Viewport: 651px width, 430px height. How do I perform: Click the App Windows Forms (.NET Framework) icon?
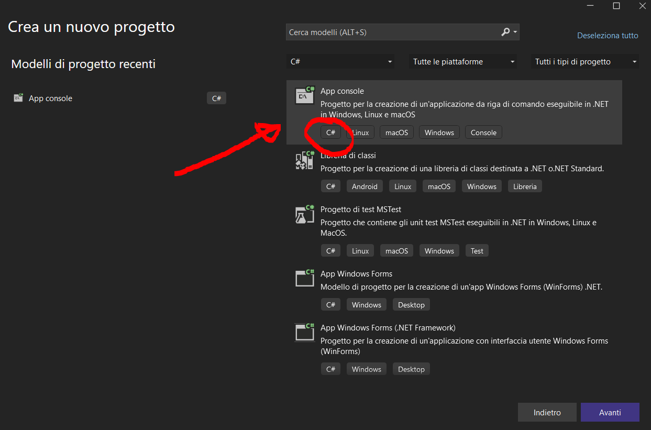305,333
